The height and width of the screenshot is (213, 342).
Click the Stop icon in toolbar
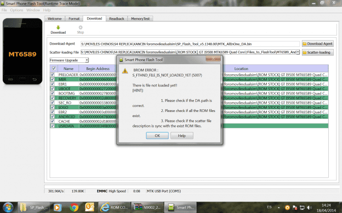80,27
